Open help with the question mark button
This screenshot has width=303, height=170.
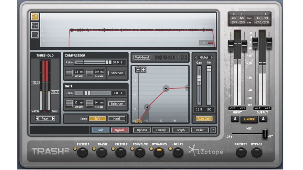pos(213,130)
